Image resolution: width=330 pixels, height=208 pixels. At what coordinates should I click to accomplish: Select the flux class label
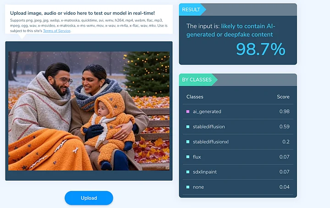[x=197, y=157]
